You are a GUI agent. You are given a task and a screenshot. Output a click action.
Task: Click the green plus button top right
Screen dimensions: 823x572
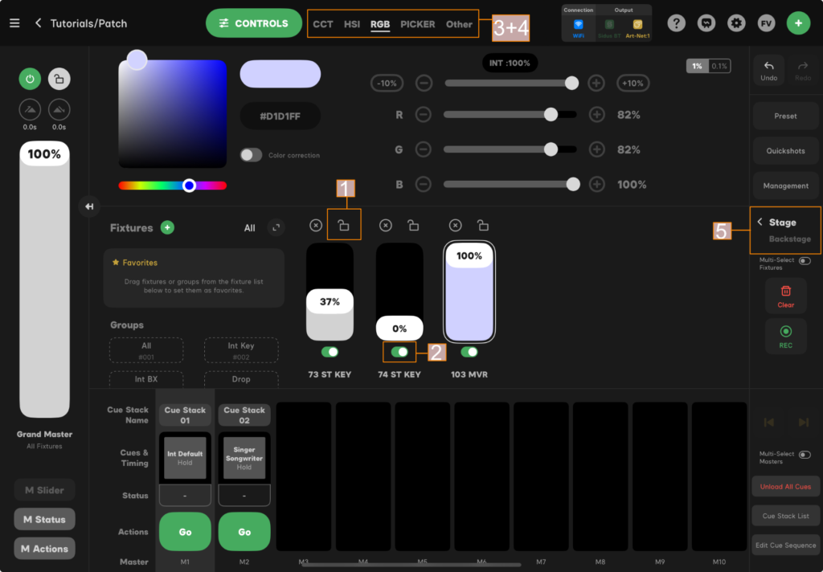(x=798, y=23)
